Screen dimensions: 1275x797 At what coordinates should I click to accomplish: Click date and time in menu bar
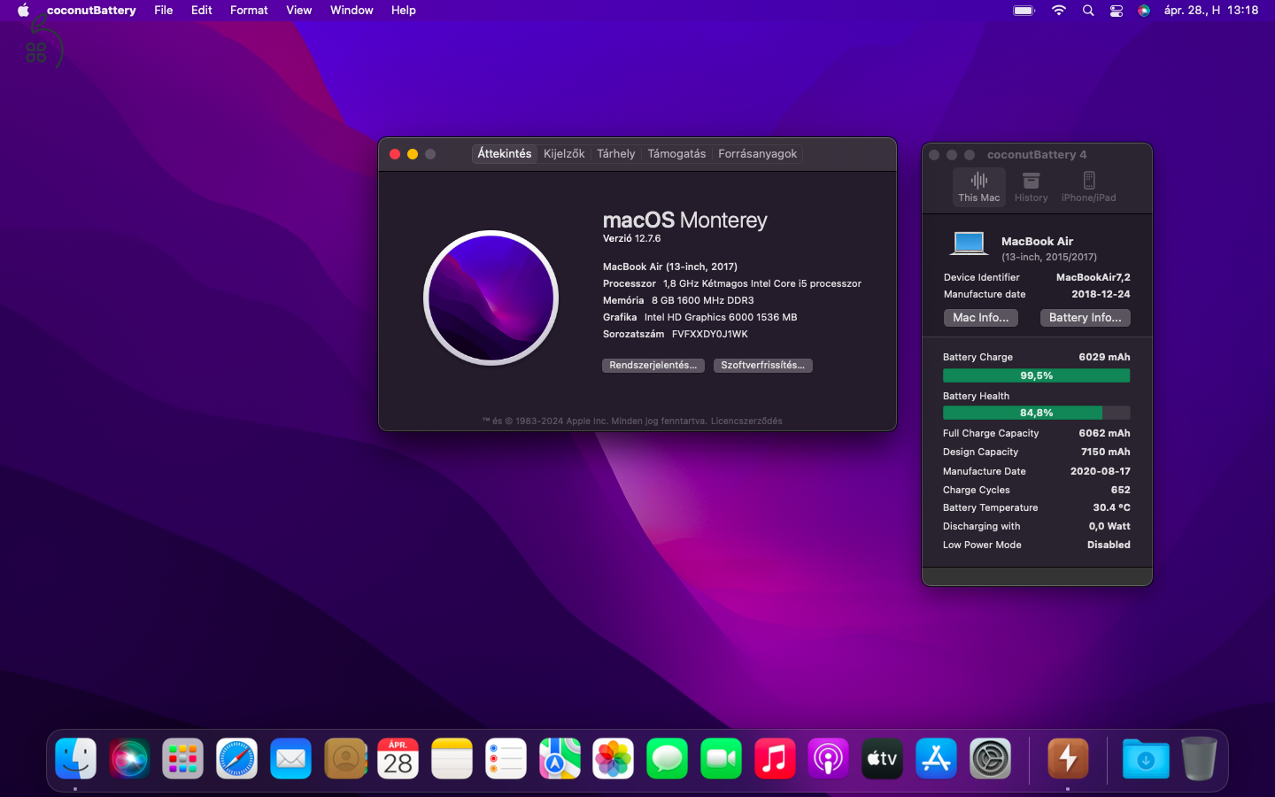[x=1211, y=11]
